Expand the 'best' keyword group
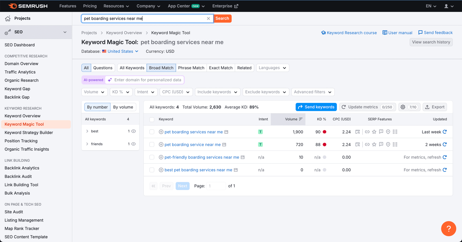The width and height of the screenshot is (462, 242). [87, 131]
